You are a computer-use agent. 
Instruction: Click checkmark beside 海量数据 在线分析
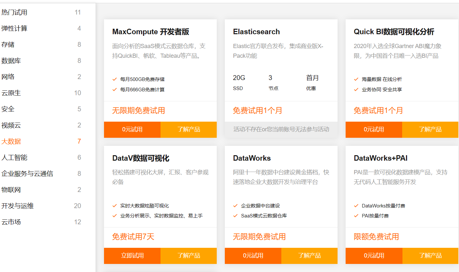356,79
